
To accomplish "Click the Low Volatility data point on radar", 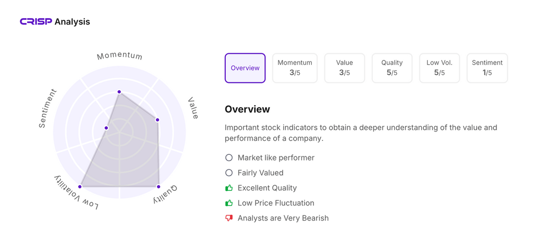I will pos(80,186).
